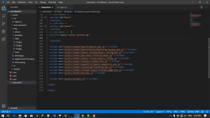Open the Edit menu
The width and height of the screenshot is (210, 118).
coord(13,2)
